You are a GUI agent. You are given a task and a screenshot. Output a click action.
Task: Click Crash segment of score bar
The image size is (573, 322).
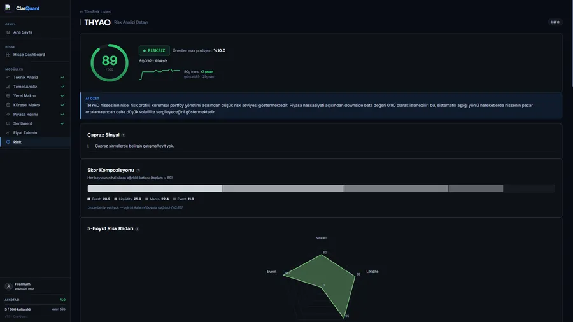coord(155,188)
